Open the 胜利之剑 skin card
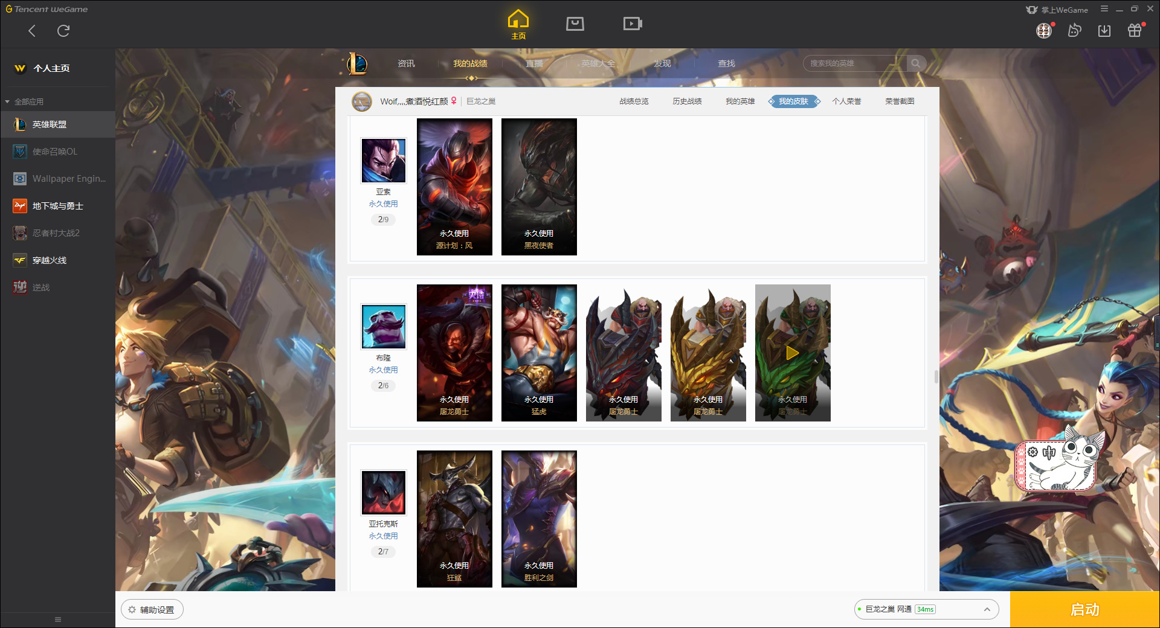This screenshot has height=628, width=1160. click(539, 519)
